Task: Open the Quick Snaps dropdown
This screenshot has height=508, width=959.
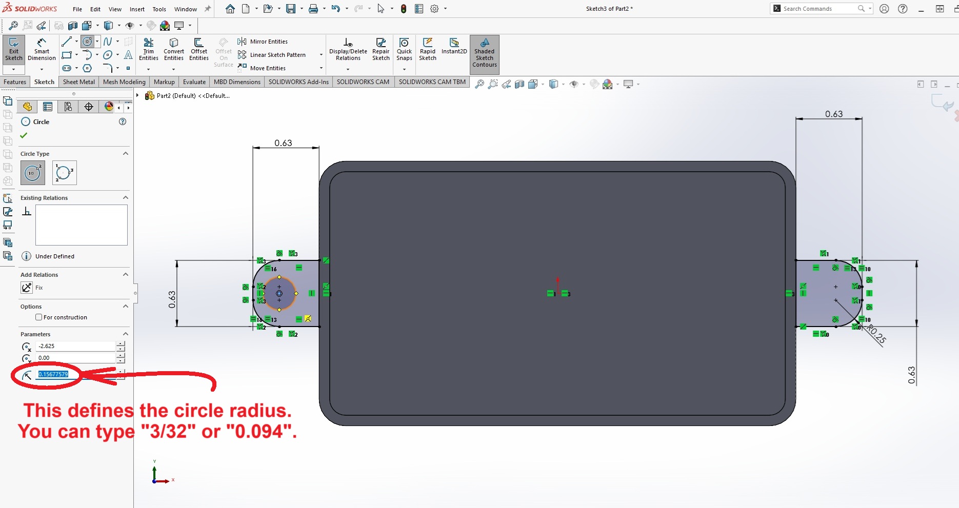Action: click(x=404, y=69)
